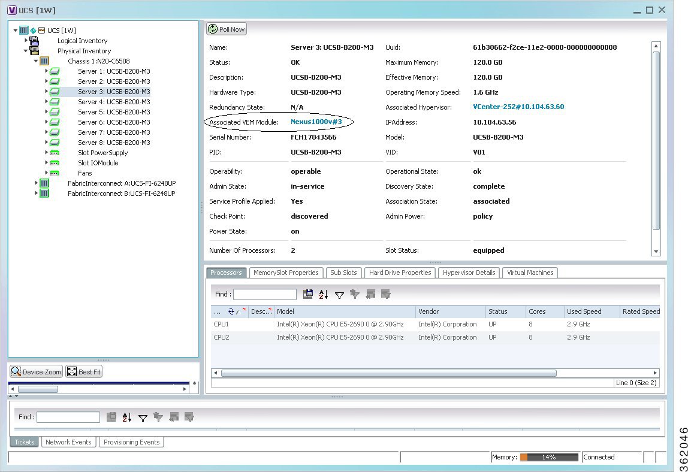Open the filter funnel in the Tickets pane

click(x=143, y=418)
